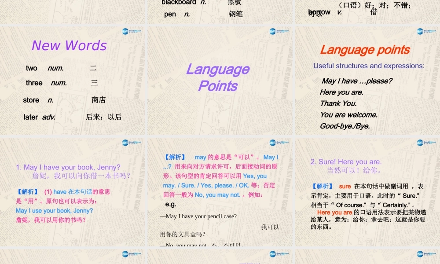Click the orange Language points heading
Screen dimensions: 440x264
(366, 50)
